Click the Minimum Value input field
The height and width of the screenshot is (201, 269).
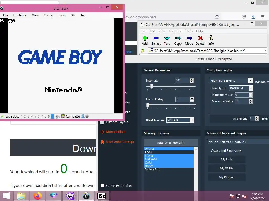[x=242, y=95]
